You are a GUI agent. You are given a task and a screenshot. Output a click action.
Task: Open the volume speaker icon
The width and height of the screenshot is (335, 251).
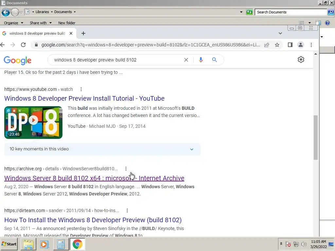[304, 244]
